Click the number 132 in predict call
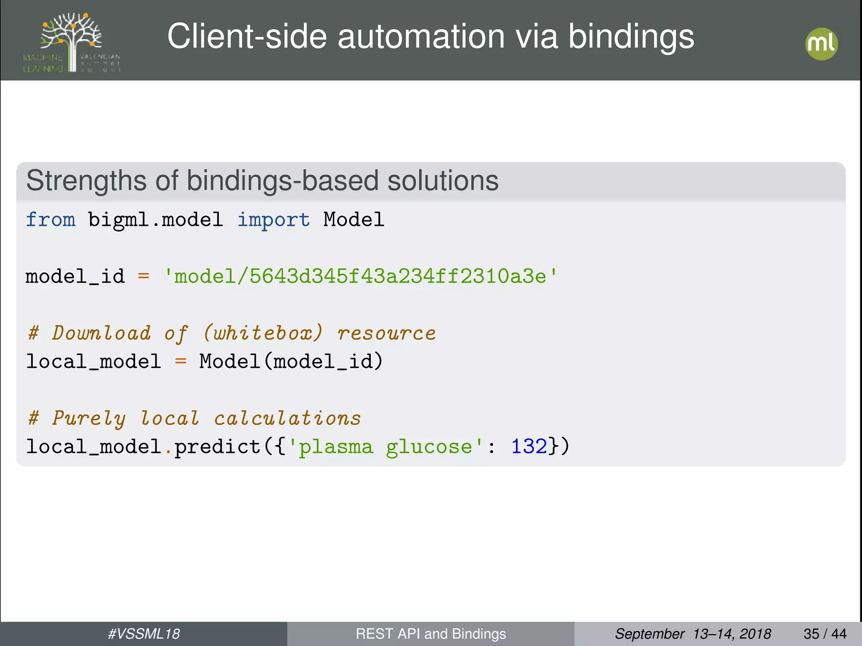Viewport: 862px width, 646px height. [529, 446]
